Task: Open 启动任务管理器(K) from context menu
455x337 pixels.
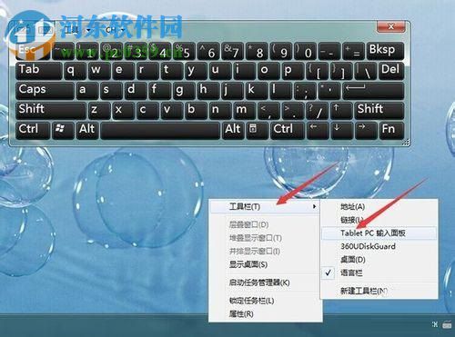Action: click(x=266, y=282)
